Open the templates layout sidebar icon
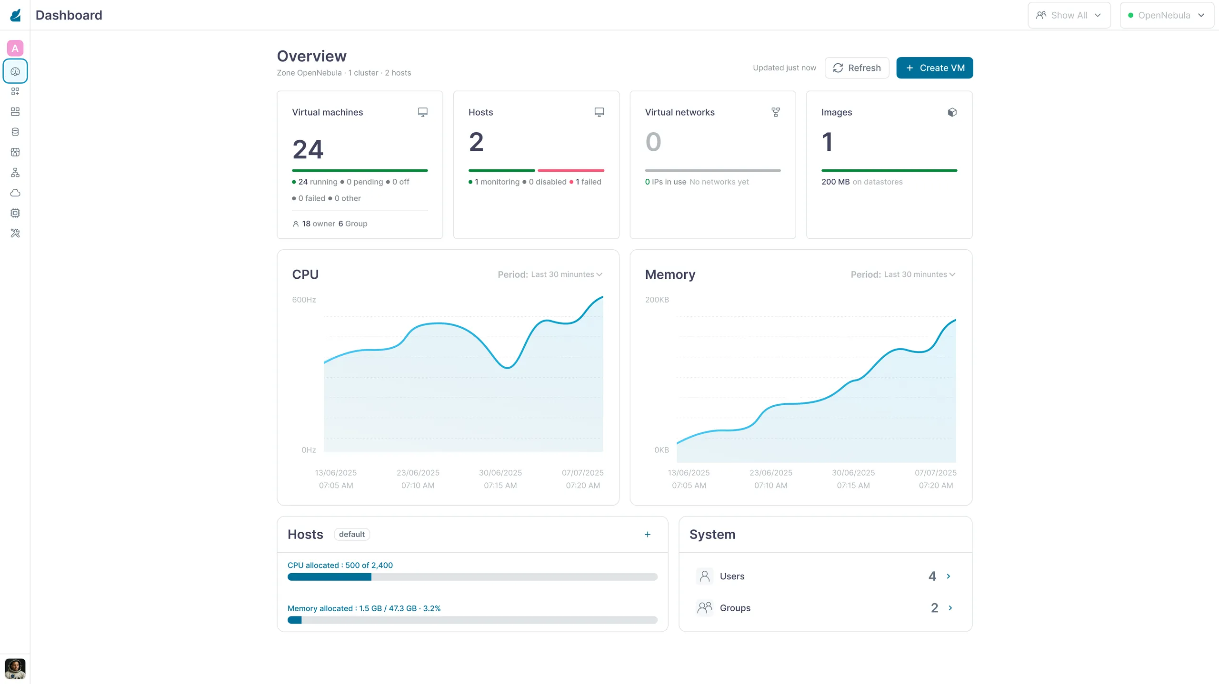The image size is (1219, 684). point(15,111)
